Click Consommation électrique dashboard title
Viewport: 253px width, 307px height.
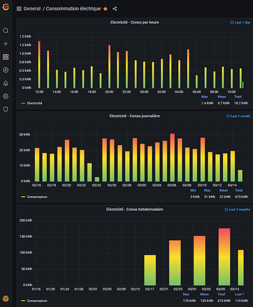coord(73,9)
